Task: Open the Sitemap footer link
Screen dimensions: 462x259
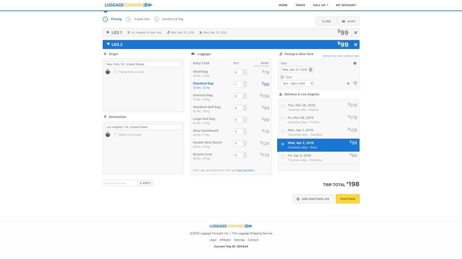Action: (x=239, y=240)
